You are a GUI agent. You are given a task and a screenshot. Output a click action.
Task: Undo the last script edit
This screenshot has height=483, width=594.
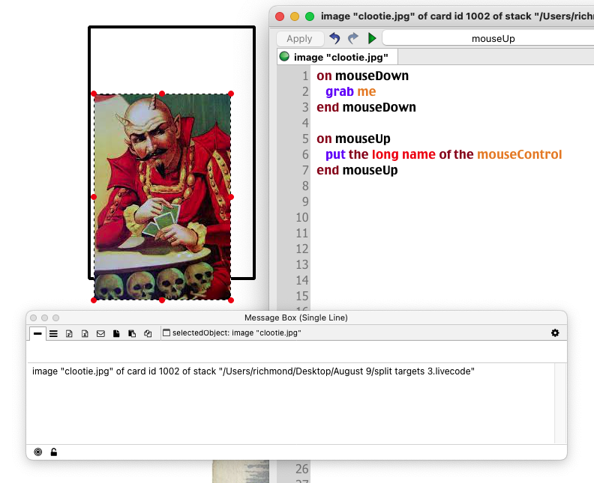click(x=335, y=38)
